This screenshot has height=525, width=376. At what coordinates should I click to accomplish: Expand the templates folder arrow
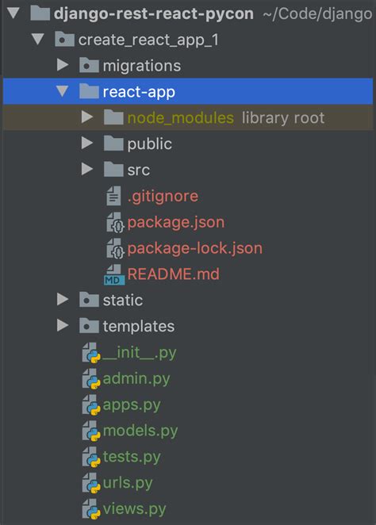(63, 325)
